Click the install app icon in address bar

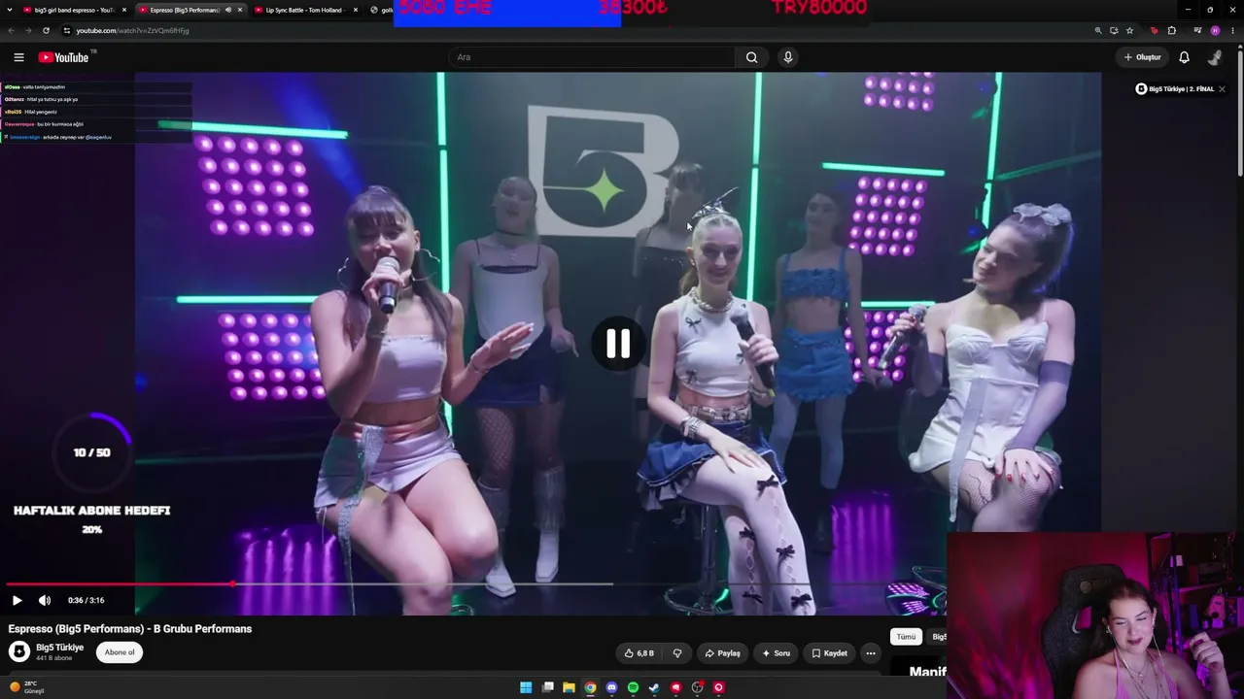click(x=1114, y=30)
